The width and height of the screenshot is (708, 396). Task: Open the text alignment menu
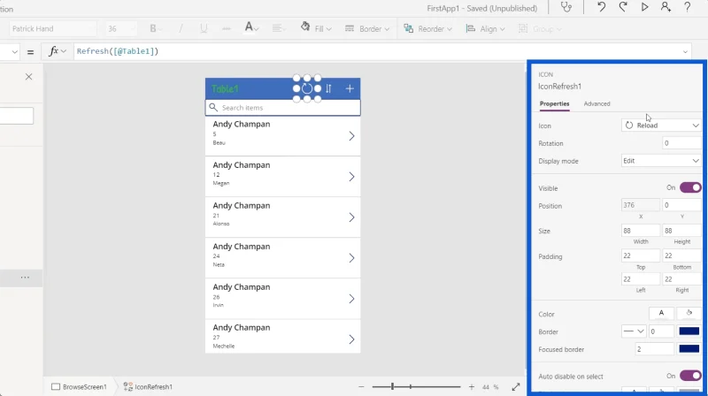(278, 28)
